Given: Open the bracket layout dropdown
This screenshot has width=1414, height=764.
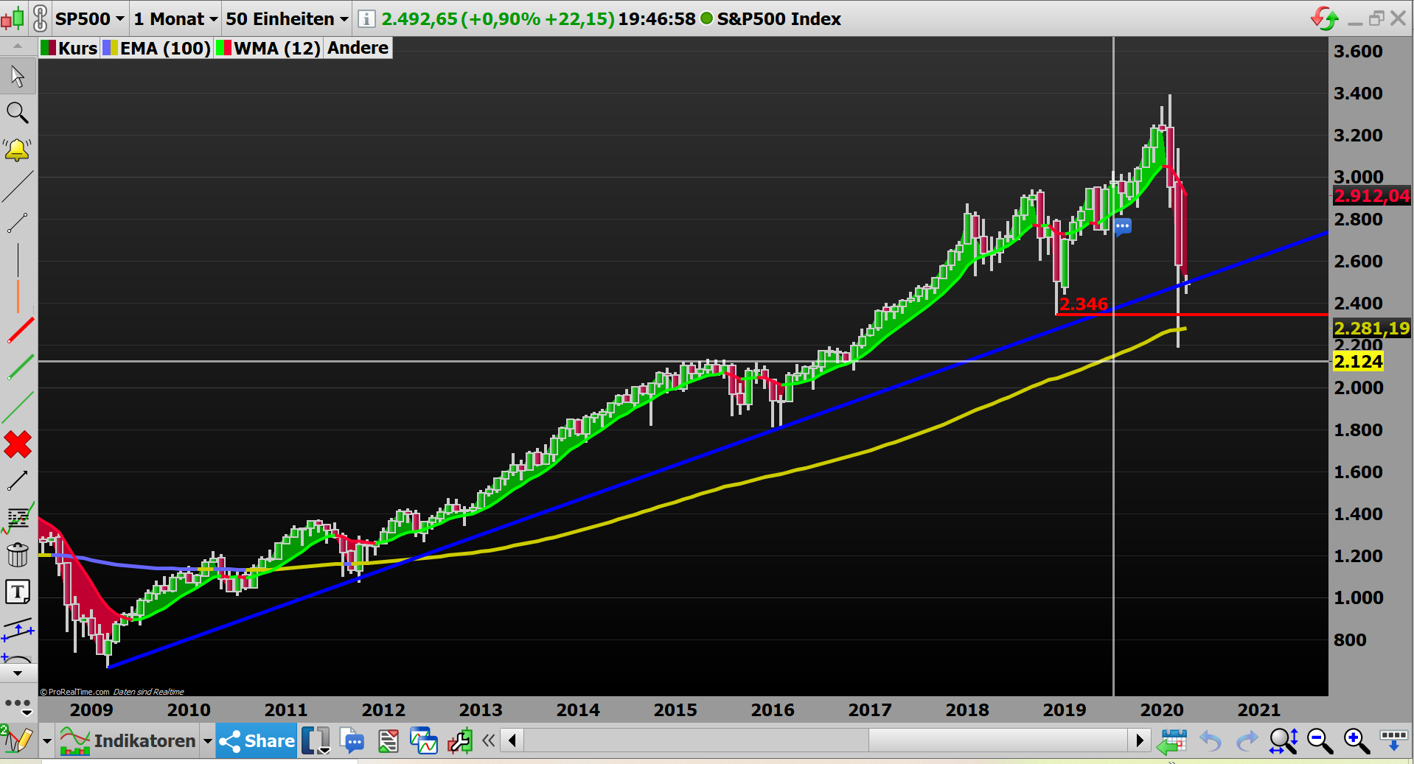Looking at the screenshot, I should coord(316,740).
